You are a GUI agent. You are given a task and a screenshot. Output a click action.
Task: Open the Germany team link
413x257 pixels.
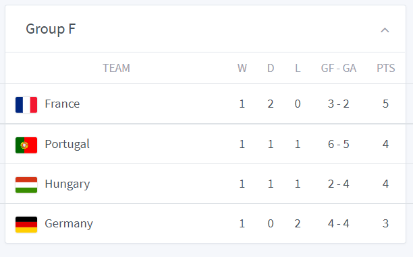pyautogui.click(x=69, y=223)
